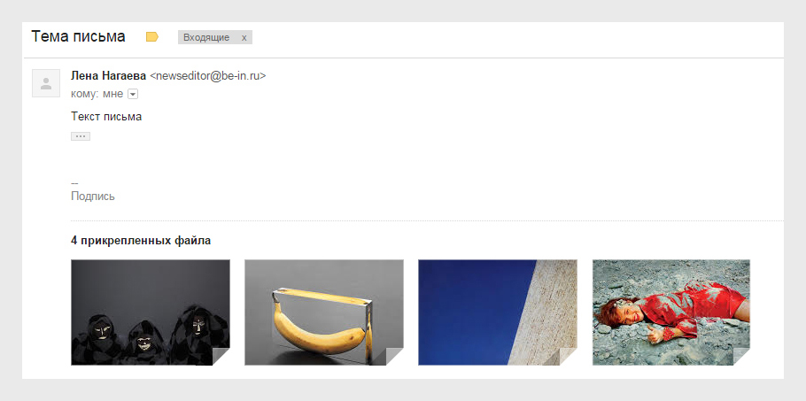Open the Входящие label
The height and width of the screenshot is (401, 806).
206,37
